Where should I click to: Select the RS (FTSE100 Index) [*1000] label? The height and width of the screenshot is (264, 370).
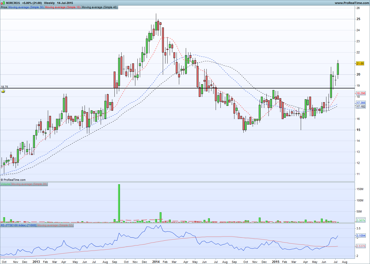coord(18,225)
